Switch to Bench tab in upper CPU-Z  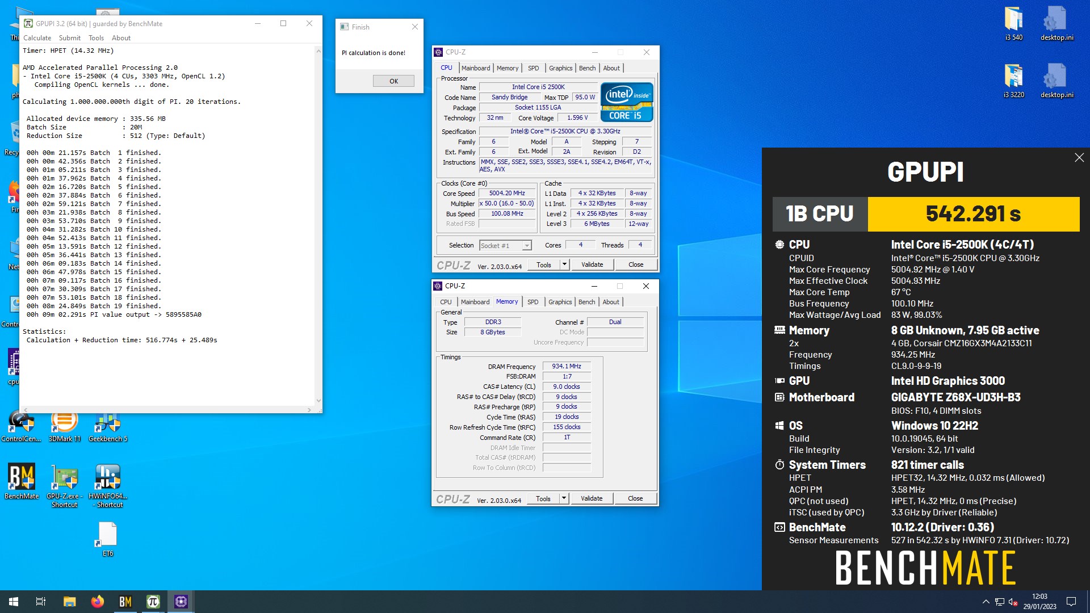(x=588, y=68)
